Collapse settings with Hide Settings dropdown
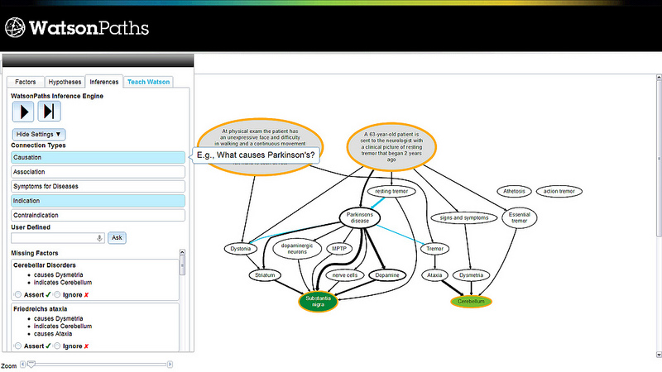This screenshot has height=372, width=662. coord(38,134)
